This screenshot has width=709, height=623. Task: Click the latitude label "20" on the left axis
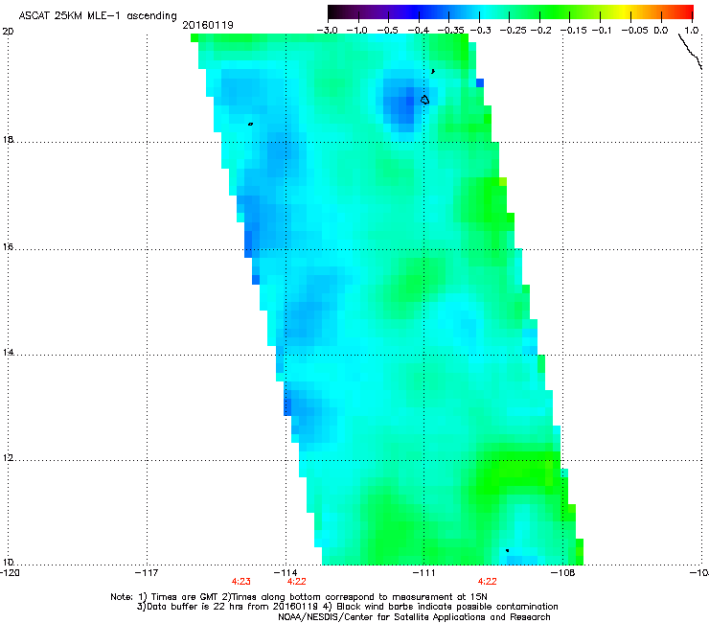(x=8, y=32)
